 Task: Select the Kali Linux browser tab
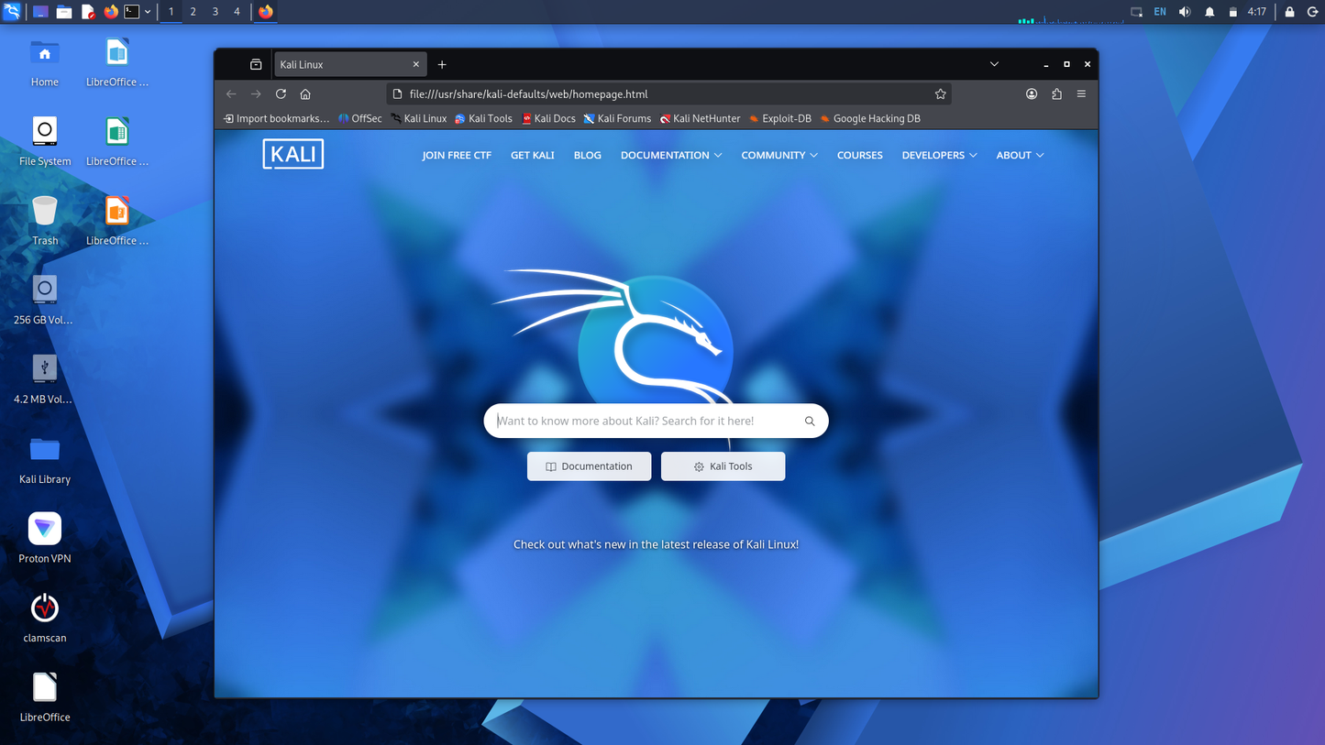349,64
